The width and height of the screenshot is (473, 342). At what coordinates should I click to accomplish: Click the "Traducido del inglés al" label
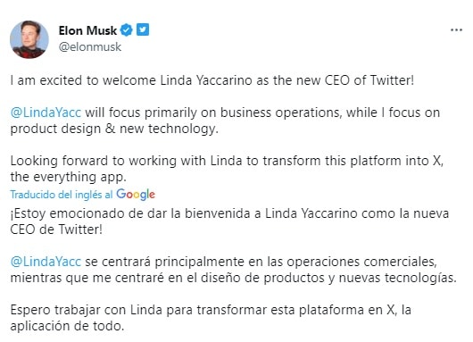[x=62, y=195]
